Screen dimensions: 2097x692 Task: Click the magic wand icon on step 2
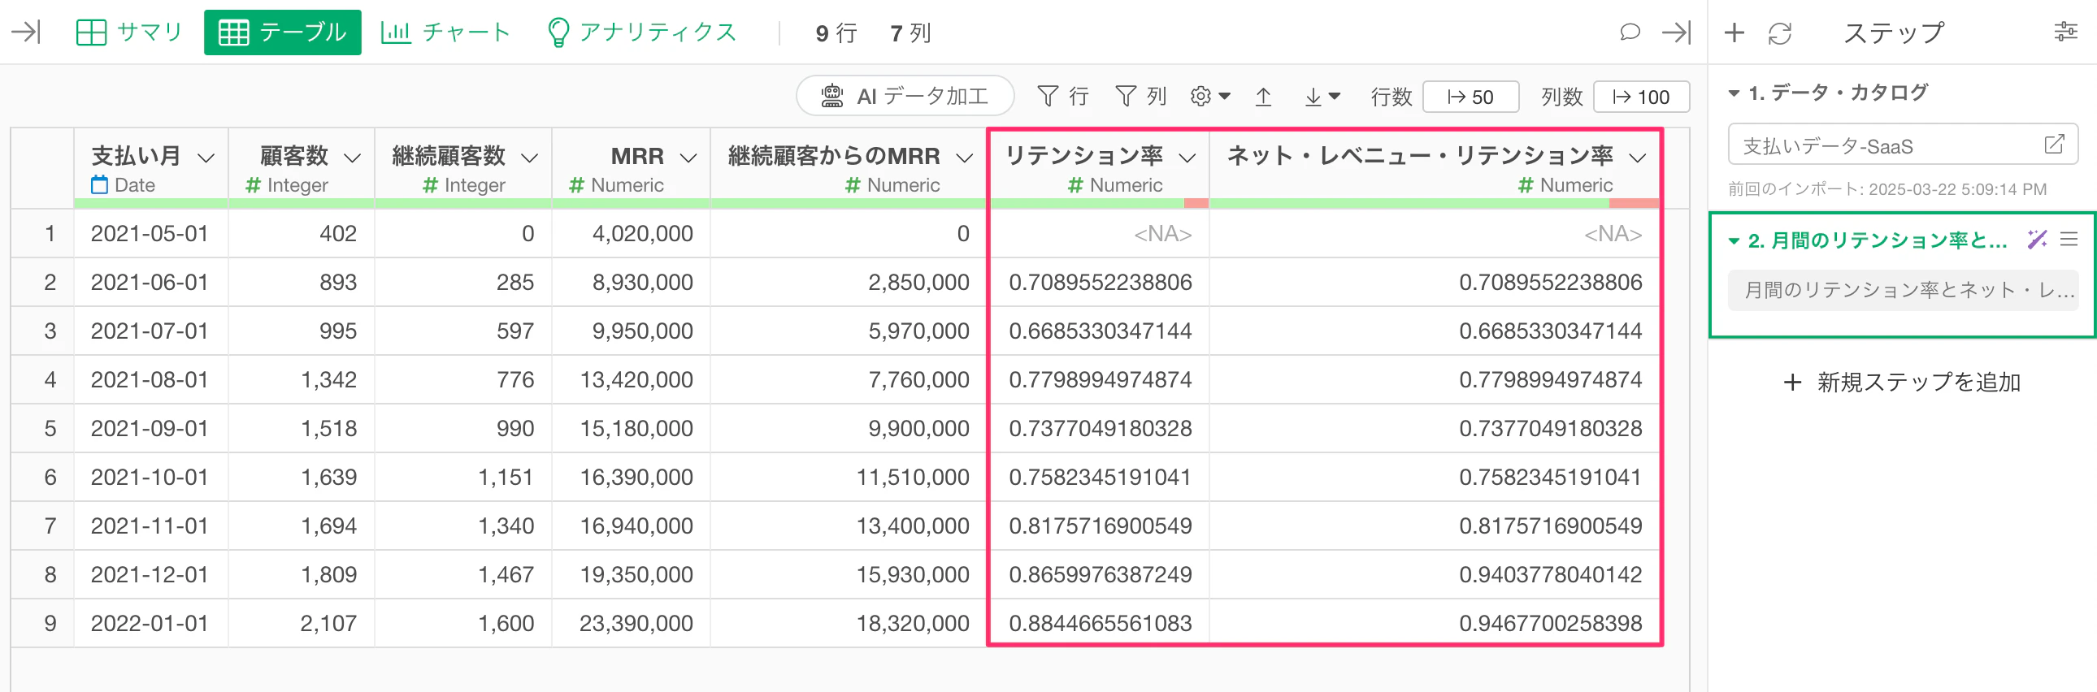pyautogui.click(x=2037, y=239)
